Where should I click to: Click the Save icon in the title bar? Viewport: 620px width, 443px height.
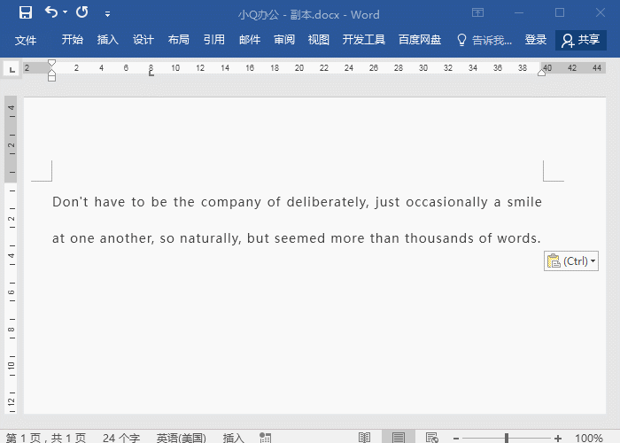[26, 12]
